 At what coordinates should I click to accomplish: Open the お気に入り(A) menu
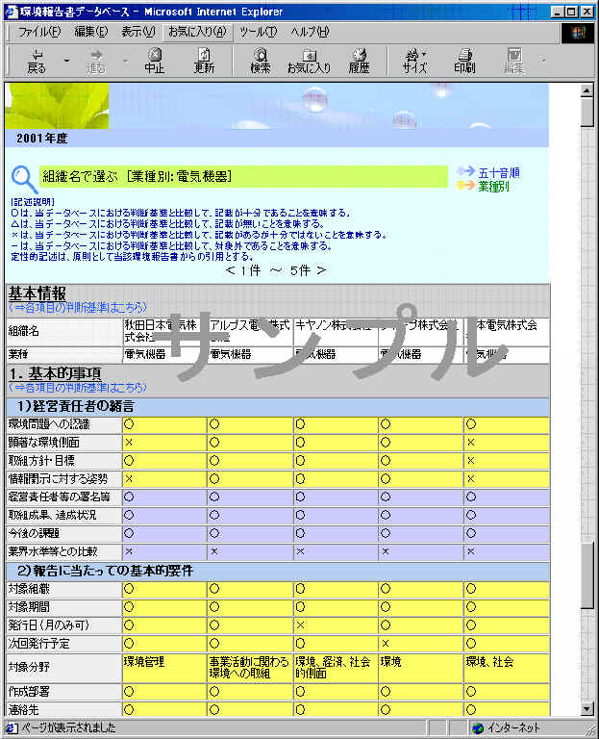pyautogui.click(x=197, y=32)
